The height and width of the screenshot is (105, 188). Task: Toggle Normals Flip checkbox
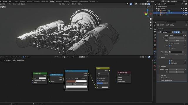coord(170,61)
